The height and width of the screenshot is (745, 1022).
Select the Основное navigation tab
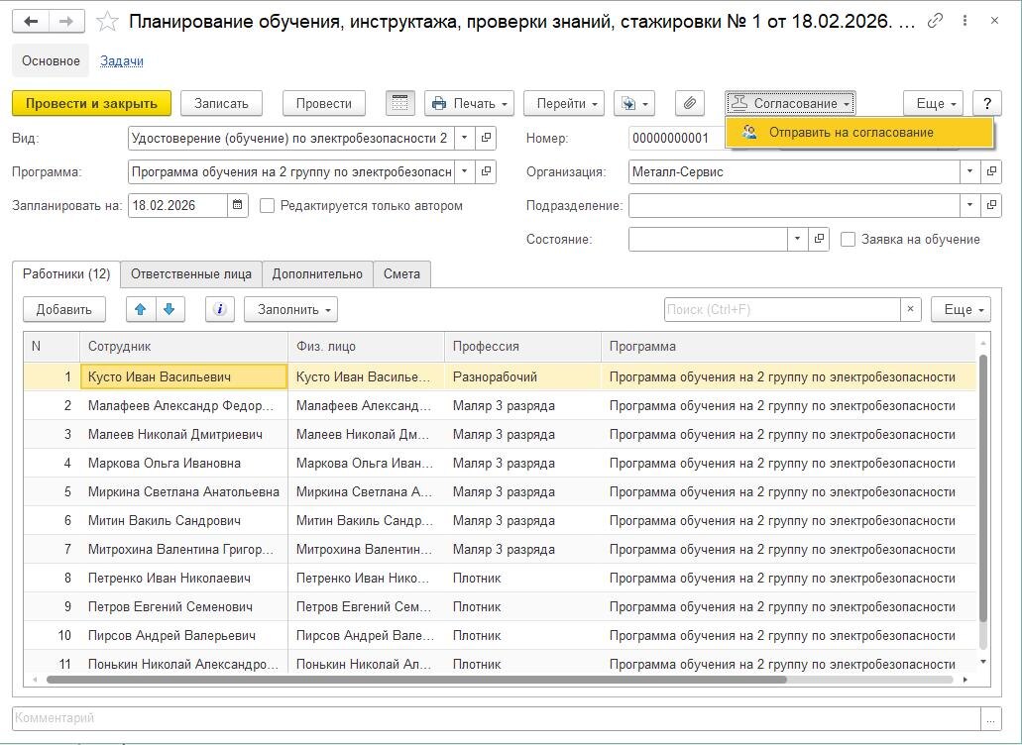pyautogui.click(x=51, y=61)
